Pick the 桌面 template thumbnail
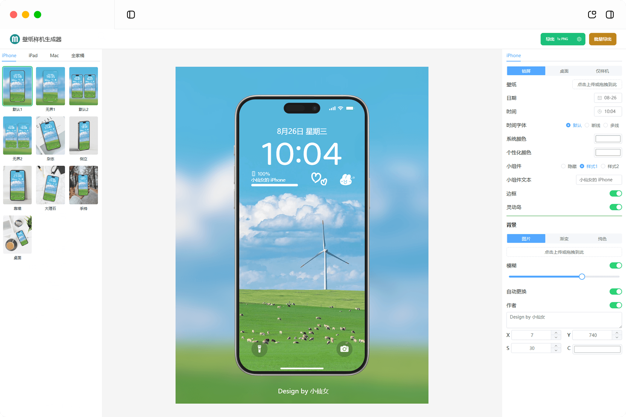The image size is (626, 417). (x=17, y=235)
